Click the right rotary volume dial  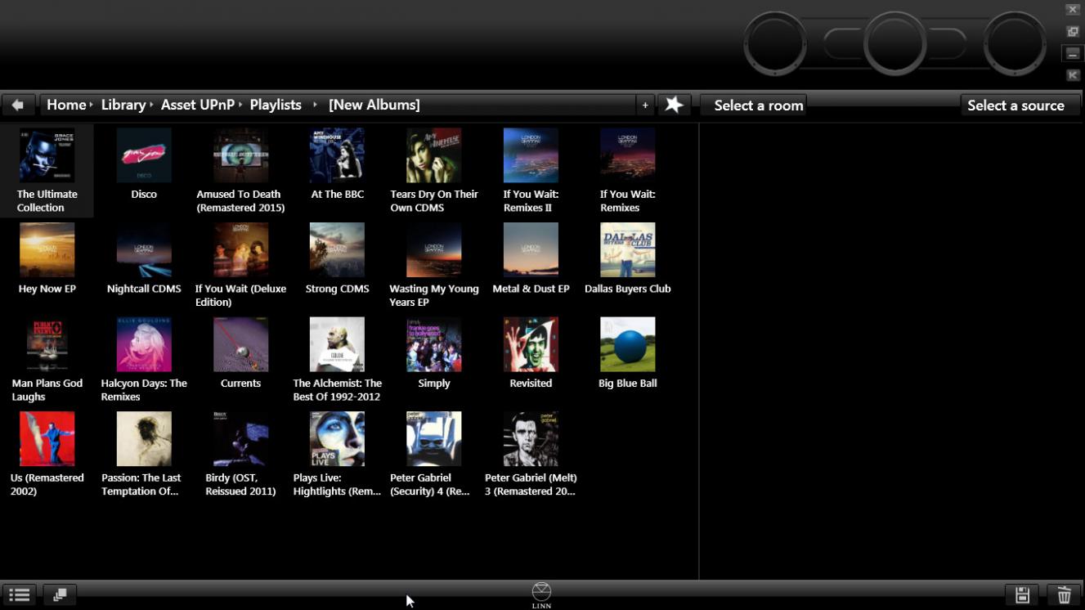point(1014,43)
